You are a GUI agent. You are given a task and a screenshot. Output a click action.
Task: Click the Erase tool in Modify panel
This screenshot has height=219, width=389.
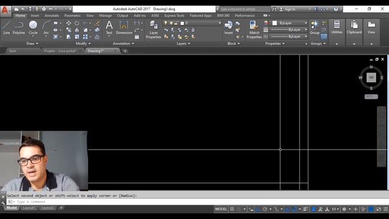point(97,23)
